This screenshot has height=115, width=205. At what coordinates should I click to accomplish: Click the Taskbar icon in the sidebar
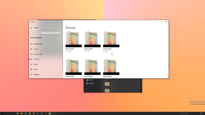pyautogui.click(x=31, y=74)
